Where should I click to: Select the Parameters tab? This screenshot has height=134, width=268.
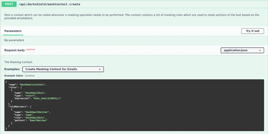[13, 31]
